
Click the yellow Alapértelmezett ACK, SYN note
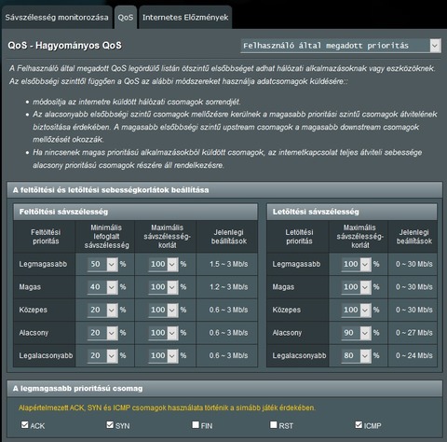[167, 407]
